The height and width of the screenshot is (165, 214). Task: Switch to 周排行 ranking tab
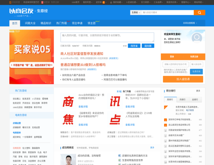click(x=170, y=100)
